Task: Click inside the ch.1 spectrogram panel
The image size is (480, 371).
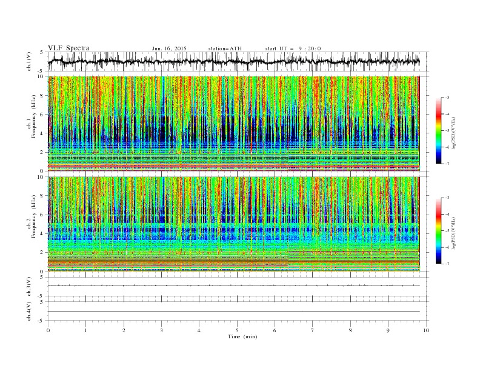Action: 233,124
